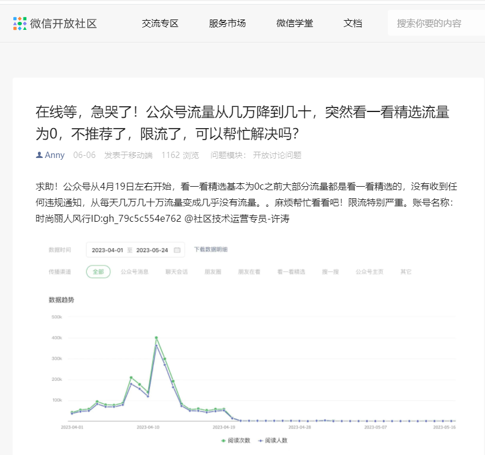Click the 数据时间 label
485x455 pixels.
60,250
